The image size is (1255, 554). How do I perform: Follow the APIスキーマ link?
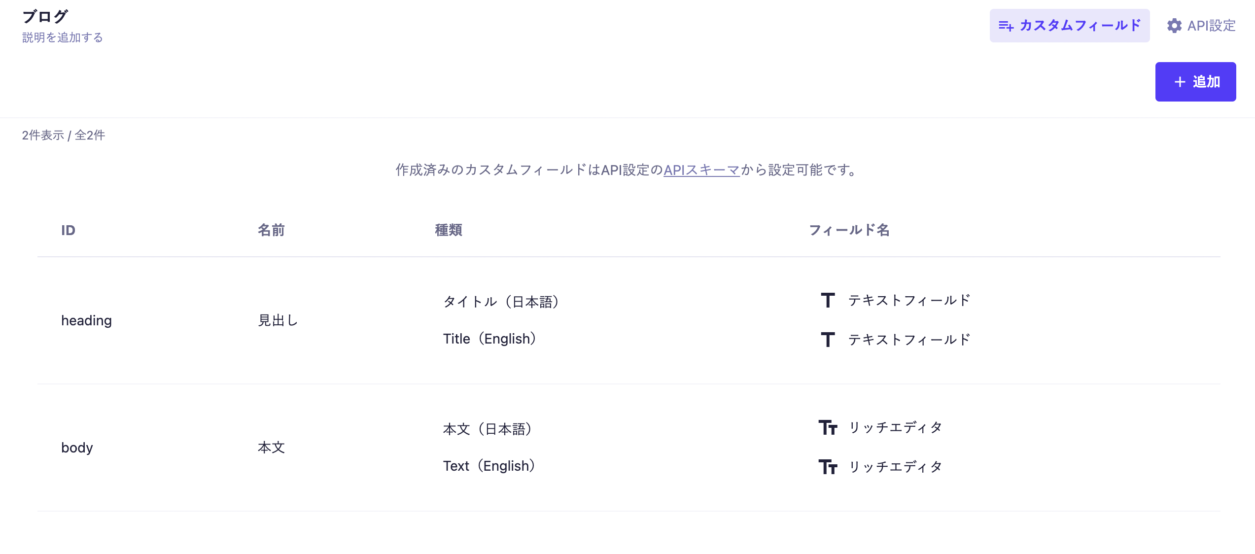point(701,170)
